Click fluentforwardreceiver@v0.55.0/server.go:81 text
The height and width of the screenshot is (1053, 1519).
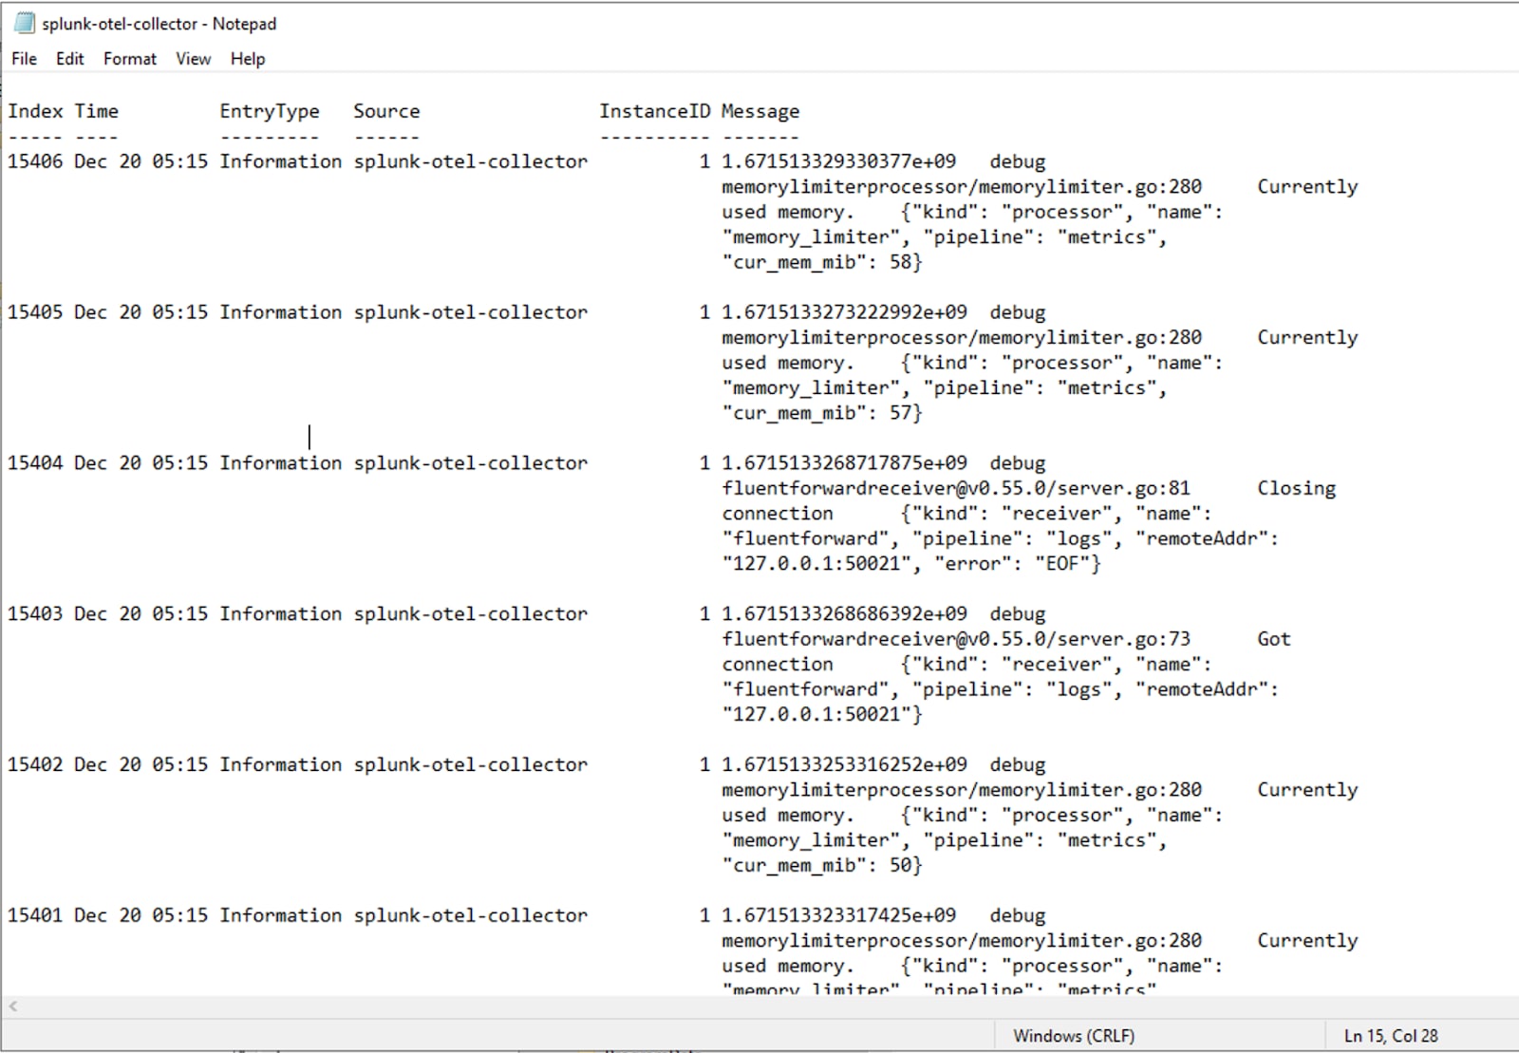tap(956, 489)
